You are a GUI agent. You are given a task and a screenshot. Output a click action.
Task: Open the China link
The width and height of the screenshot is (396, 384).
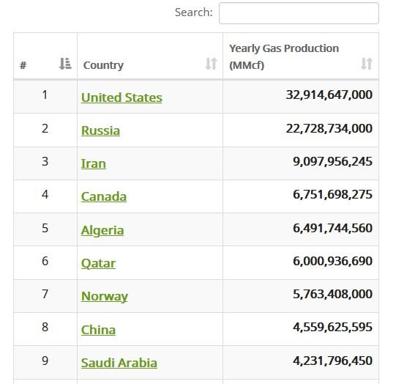(x=98, y=330)
